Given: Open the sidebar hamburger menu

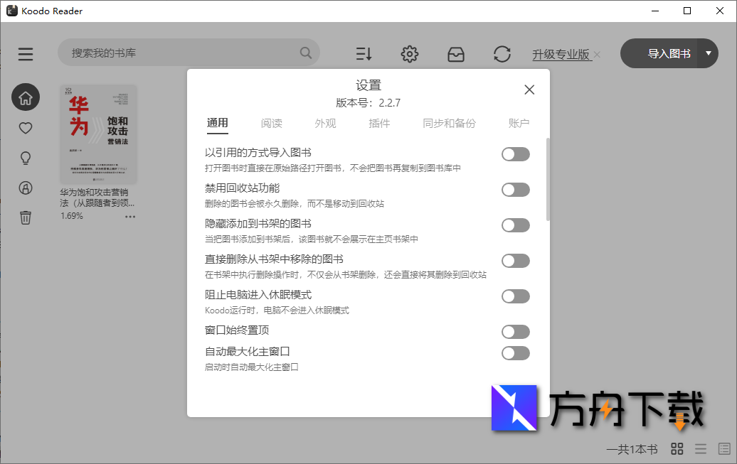Looking at the screenshot, I should 26,53.
